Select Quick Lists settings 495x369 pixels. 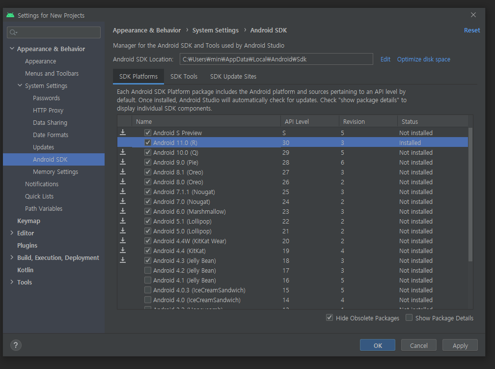tap(39, 196)
